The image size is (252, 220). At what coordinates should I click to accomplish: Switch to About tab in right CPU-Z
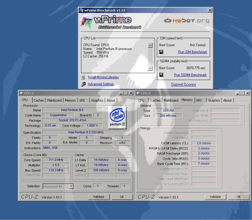click(228, 100)
